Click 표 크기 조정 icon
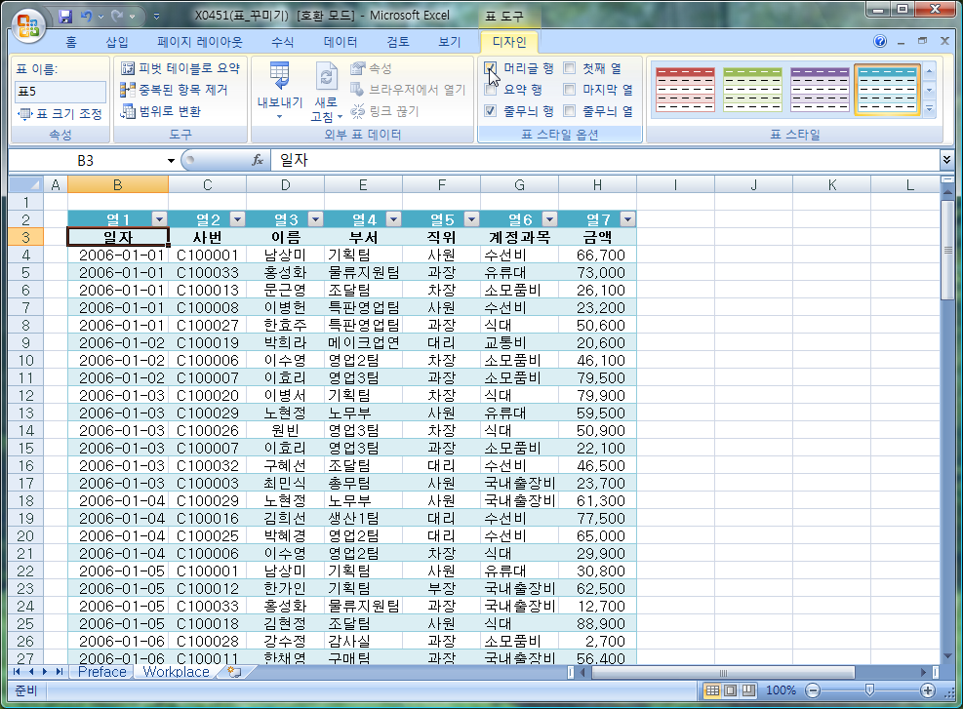963x709 pixels. (25, 113)
